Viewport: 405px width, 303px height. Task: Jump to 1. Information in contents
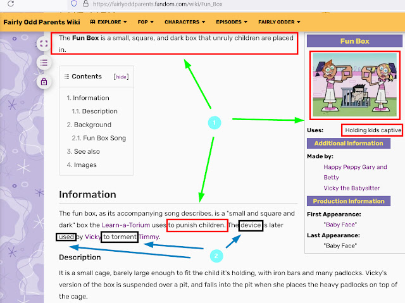click(x=88, y=98)
